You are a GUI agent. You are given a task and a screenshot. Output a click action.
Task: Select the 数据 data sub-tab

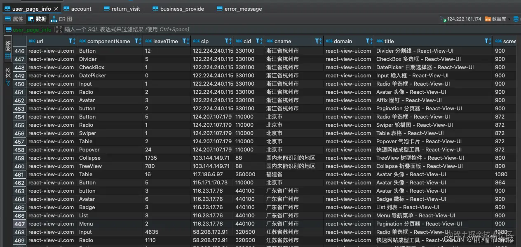tap(37, 19)
